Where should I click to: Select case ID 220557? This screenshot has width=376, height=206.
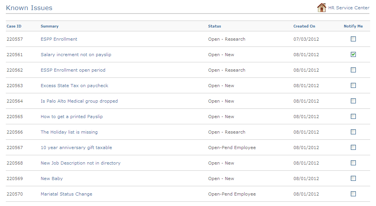point(15,39)
